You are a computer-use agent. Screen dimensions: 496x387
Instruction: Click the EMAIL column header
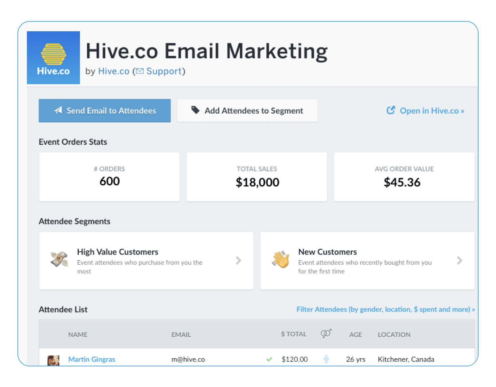tap(181, 335)
